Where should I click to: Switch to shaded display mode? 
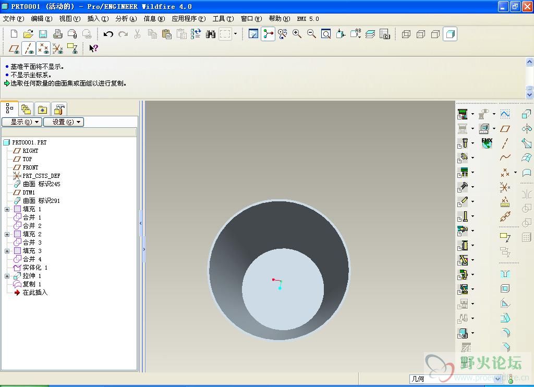click(450, 34)
